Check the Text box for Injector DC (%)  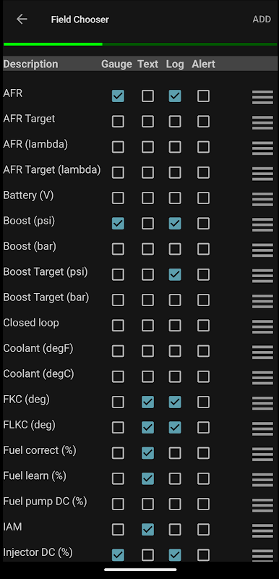(x=147, y=554)
